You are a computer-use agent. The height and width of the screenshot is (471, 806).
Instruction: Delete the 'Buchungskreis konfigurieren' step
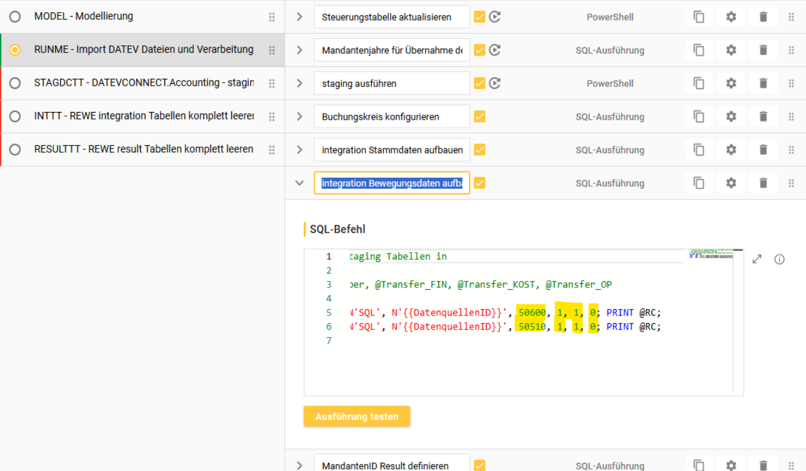click(763, 116)
